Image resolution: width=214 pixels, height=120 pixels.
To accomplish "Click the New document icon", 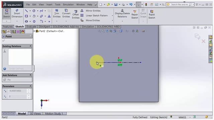I will click(101, 4).
